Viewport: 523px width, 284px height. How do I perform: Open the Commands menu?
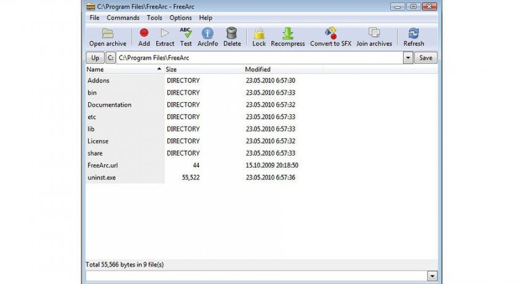(123, 18)
